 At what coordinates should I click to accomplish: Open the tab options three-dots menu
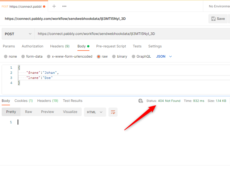pyautogui.click(x=64, y=6)
